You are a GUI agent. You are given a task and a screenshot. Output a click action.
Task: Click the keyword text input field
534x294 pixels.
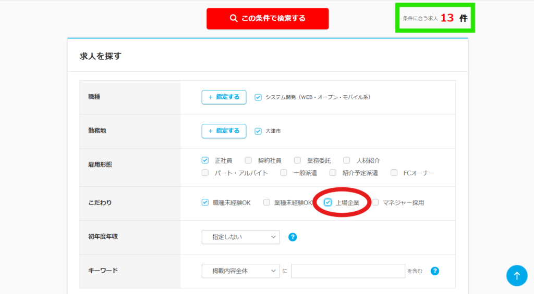click(x=348, y=271)
